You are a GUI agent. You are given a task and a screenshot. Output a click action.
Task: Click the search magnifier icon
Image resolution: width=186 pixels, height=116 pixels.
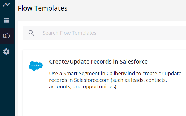coord(31,33)
